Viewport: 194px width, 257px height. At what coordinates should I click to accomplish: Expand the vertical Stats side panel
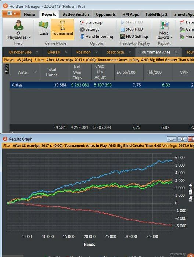pyautogui.click(x=6, y=69)
